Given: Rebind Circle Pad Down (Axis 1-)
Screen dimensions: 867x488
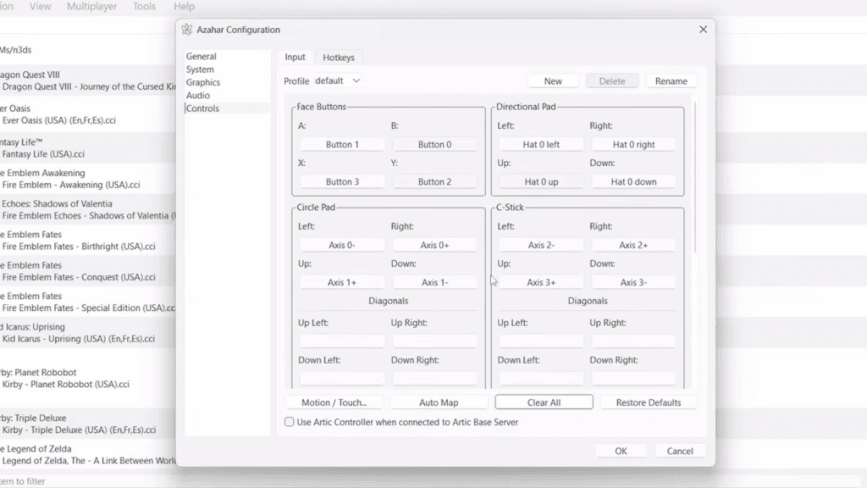Looking at the screenshot, I should 434,282.
